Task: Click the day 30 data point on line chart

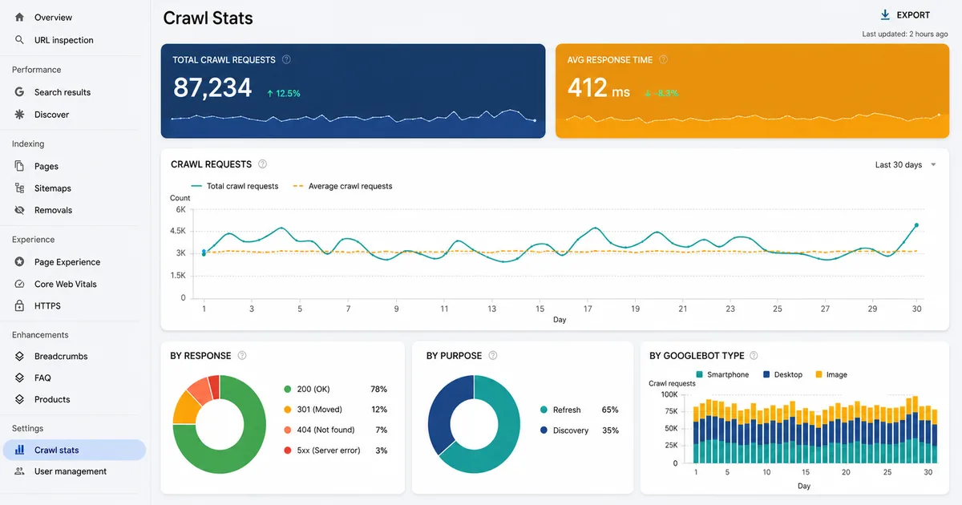Action: 916,225
